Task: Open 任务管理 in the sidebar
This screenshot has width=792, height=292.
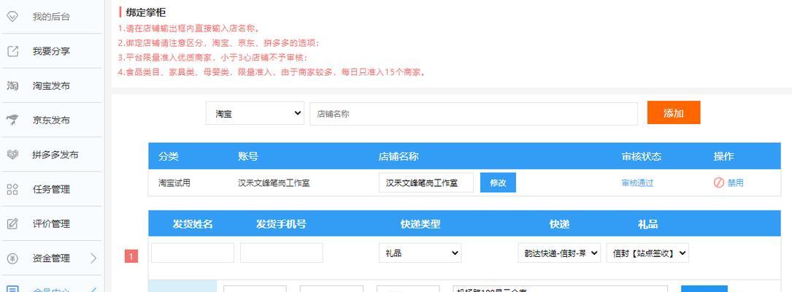Action: (x=51, y=190)
